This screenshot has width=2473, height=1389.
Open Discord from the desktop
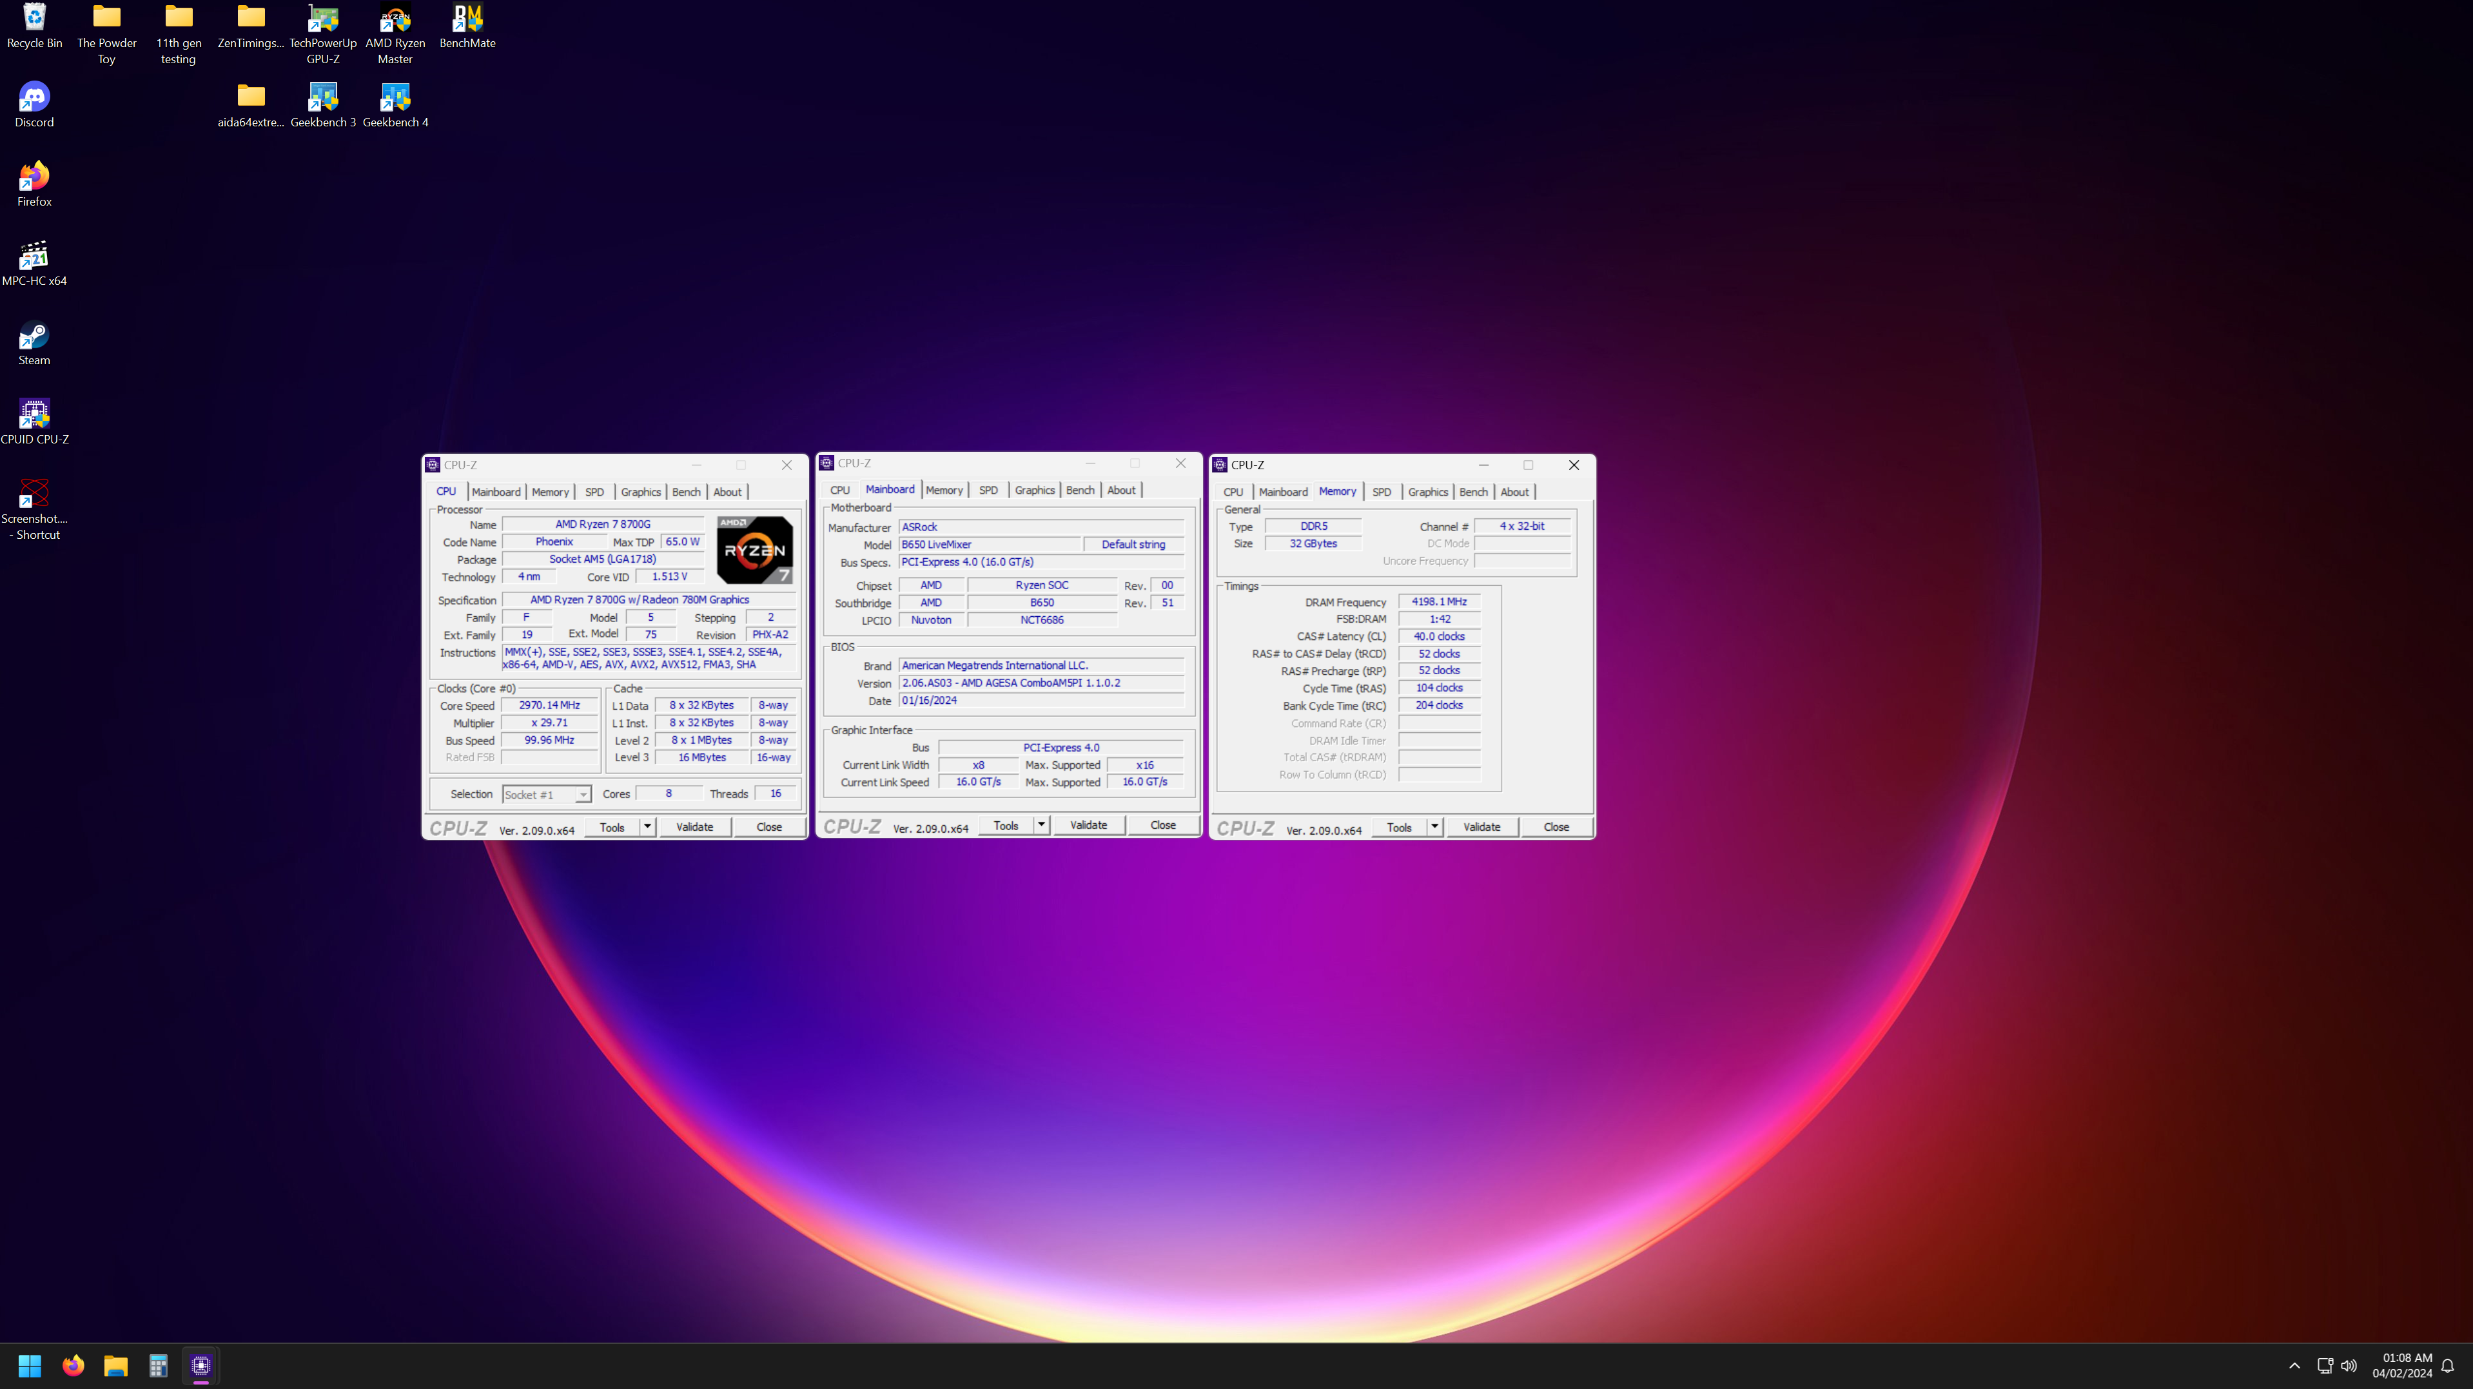35,104
